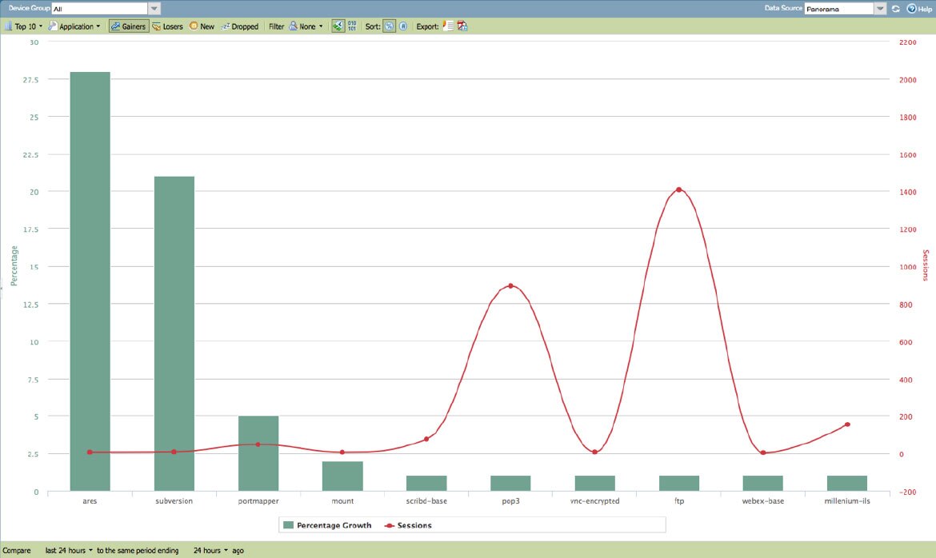The image size is (936, 558).
Task: Click the ftp data point on Sessions line
Action: click(x=678, y=189)
